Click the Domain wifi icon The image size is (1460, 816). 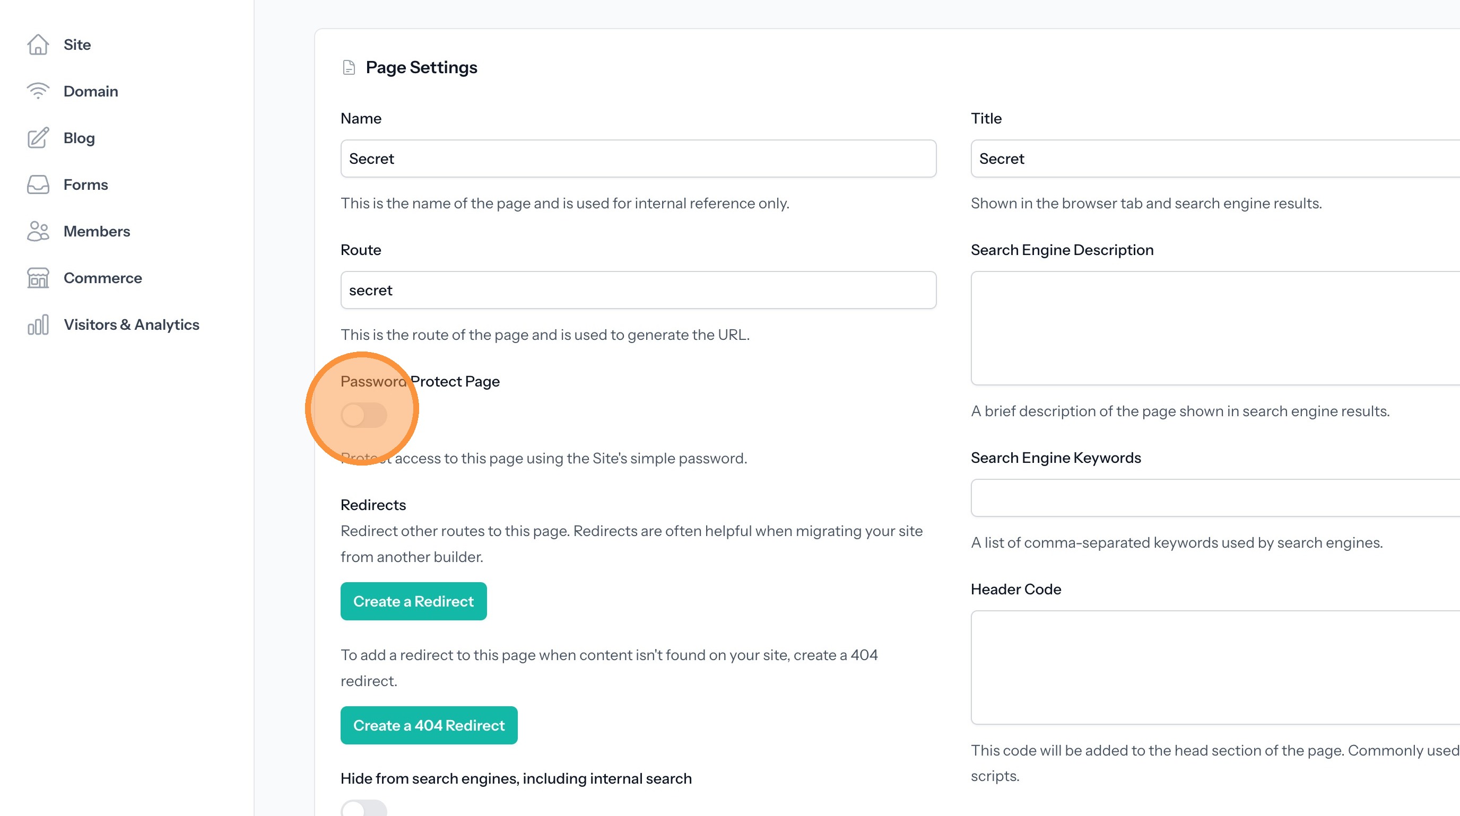pyautogui.click(x=38, y=91)
